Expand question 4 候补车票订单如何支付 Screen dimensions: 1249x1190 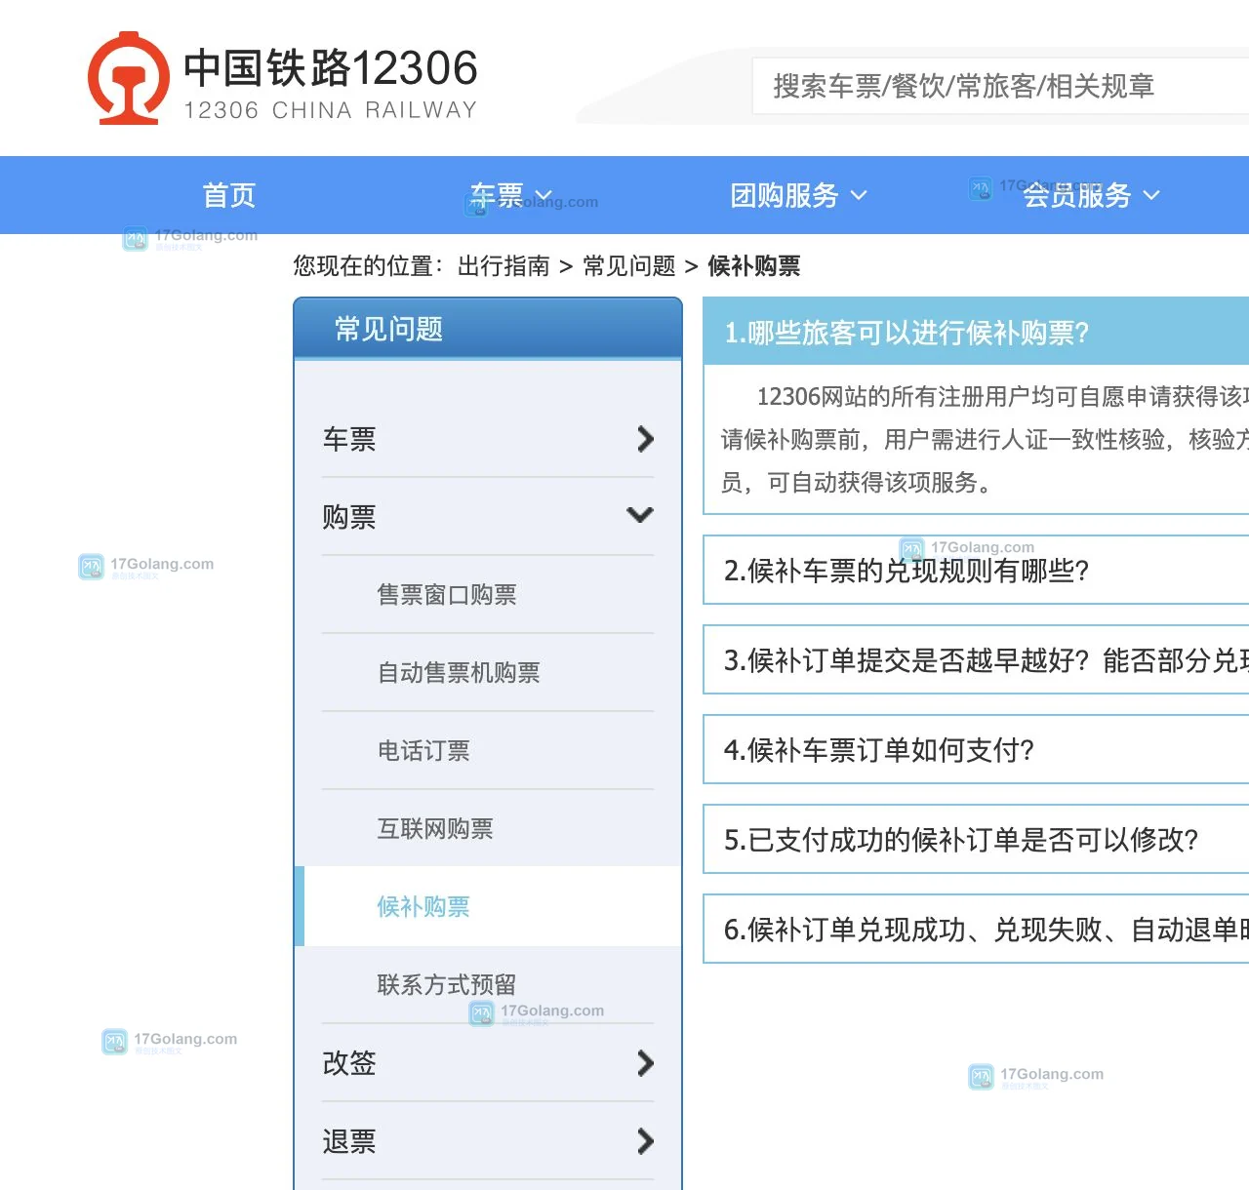[976, 749]
